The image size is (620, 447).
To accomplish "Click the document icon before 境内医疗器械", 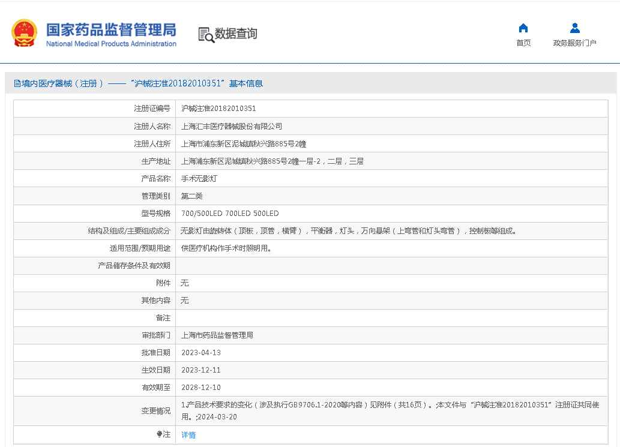I will [17, 84].
